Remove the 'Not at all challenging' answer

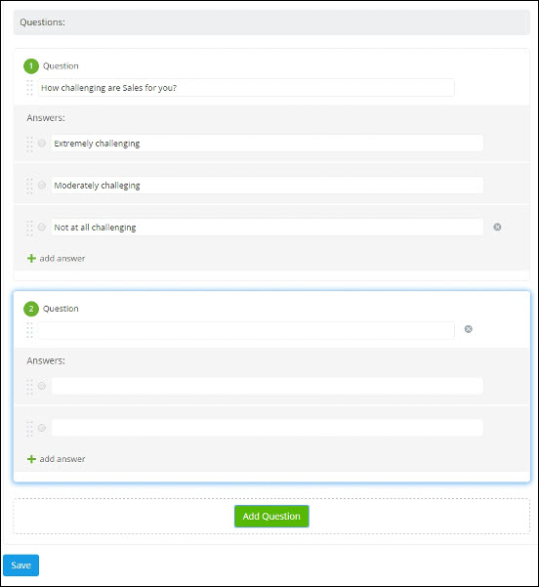coord(497,227)
